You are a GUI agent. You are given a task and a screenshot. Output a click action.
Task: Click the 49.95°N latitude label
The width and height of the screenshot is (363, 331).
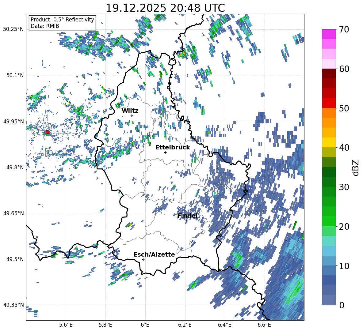pos(13,121)
